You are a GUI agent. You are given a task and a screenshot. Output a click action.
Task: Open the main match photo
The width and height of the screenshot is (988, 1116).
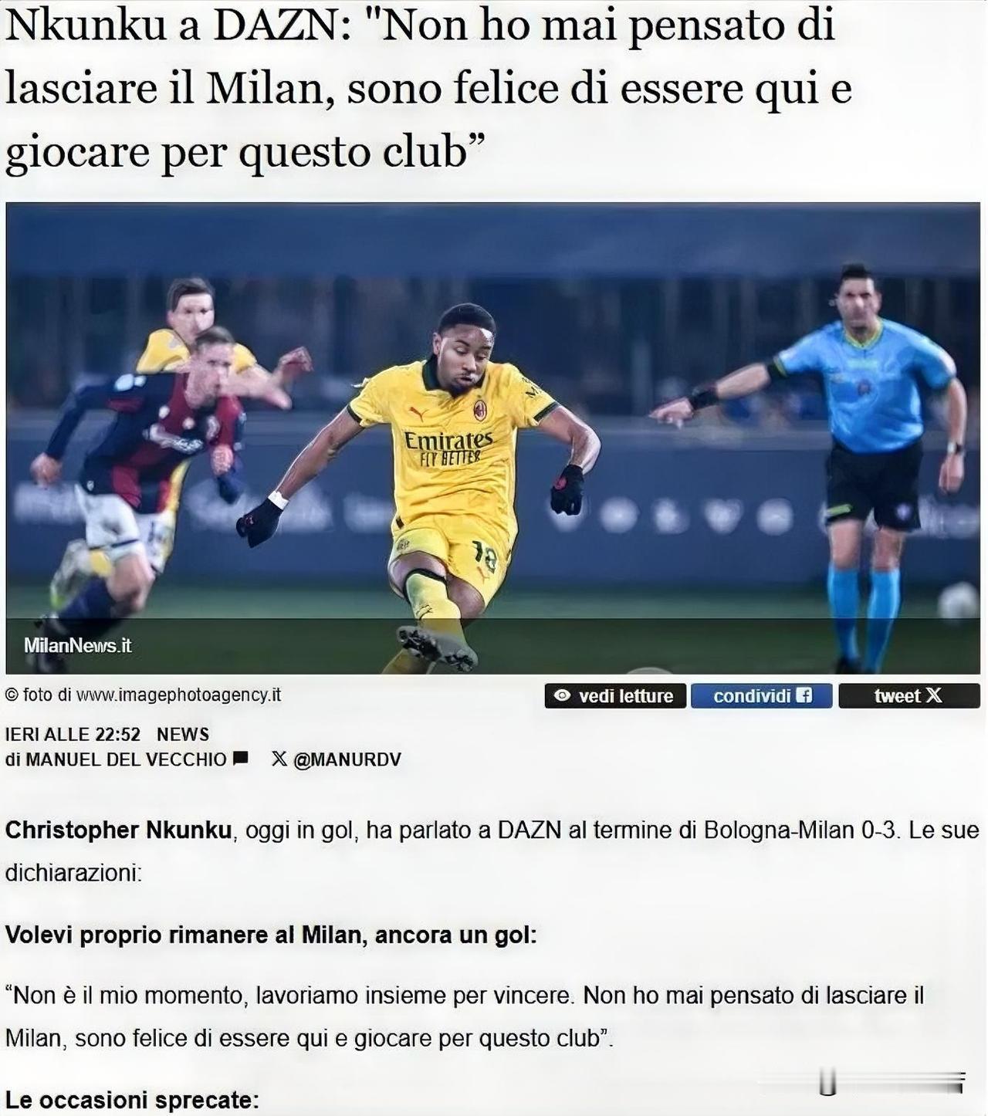pos(493,438)
